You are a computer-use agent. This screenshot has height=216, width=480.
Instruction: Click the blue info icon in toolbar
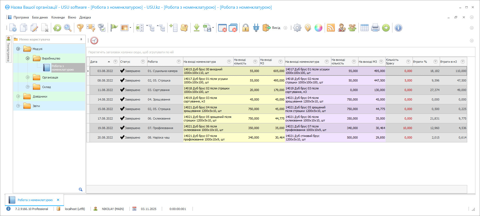pos(398,28)
